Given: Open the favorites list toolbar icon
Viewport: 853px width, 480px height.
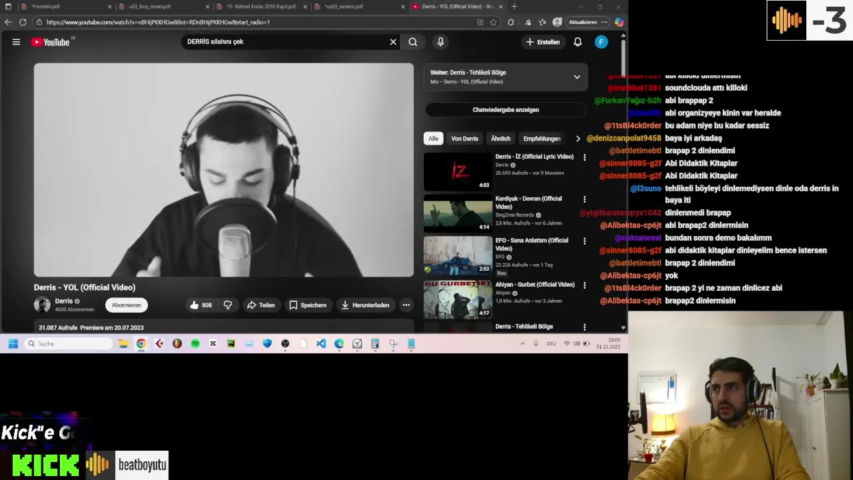Looking at the screenshot, I should click(x=542, y=22).
